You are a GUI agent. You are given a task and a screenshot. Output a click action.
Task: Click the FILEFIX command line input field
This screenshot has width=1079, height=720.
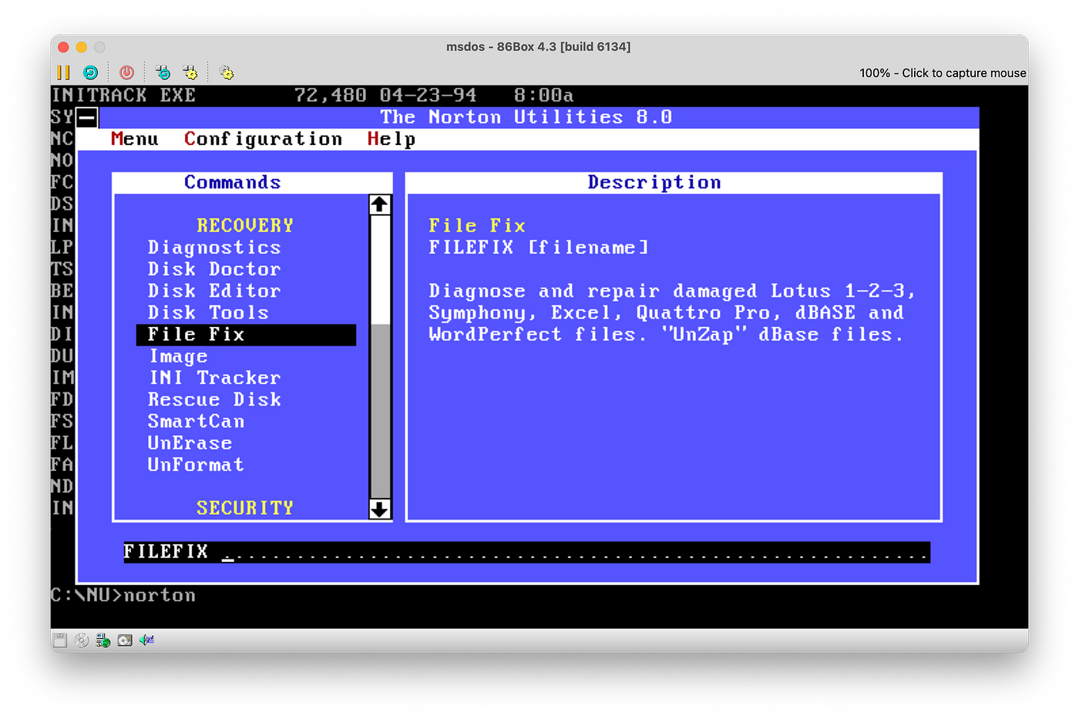point(526,552)
